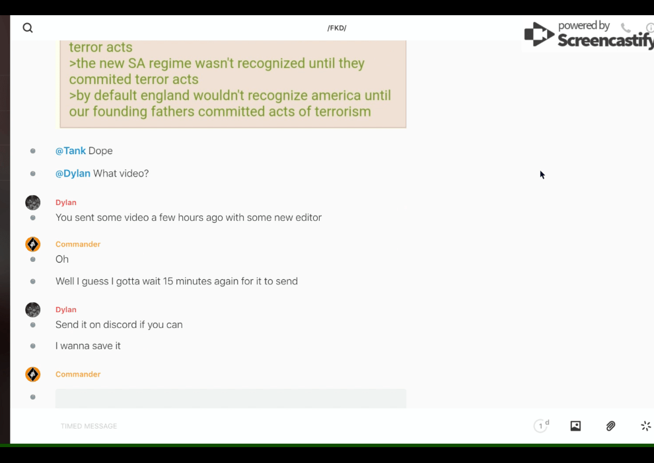Click Commander's avatar above the 'Oh' message
The width and height of the screenshot is (654, 463).
33,244
